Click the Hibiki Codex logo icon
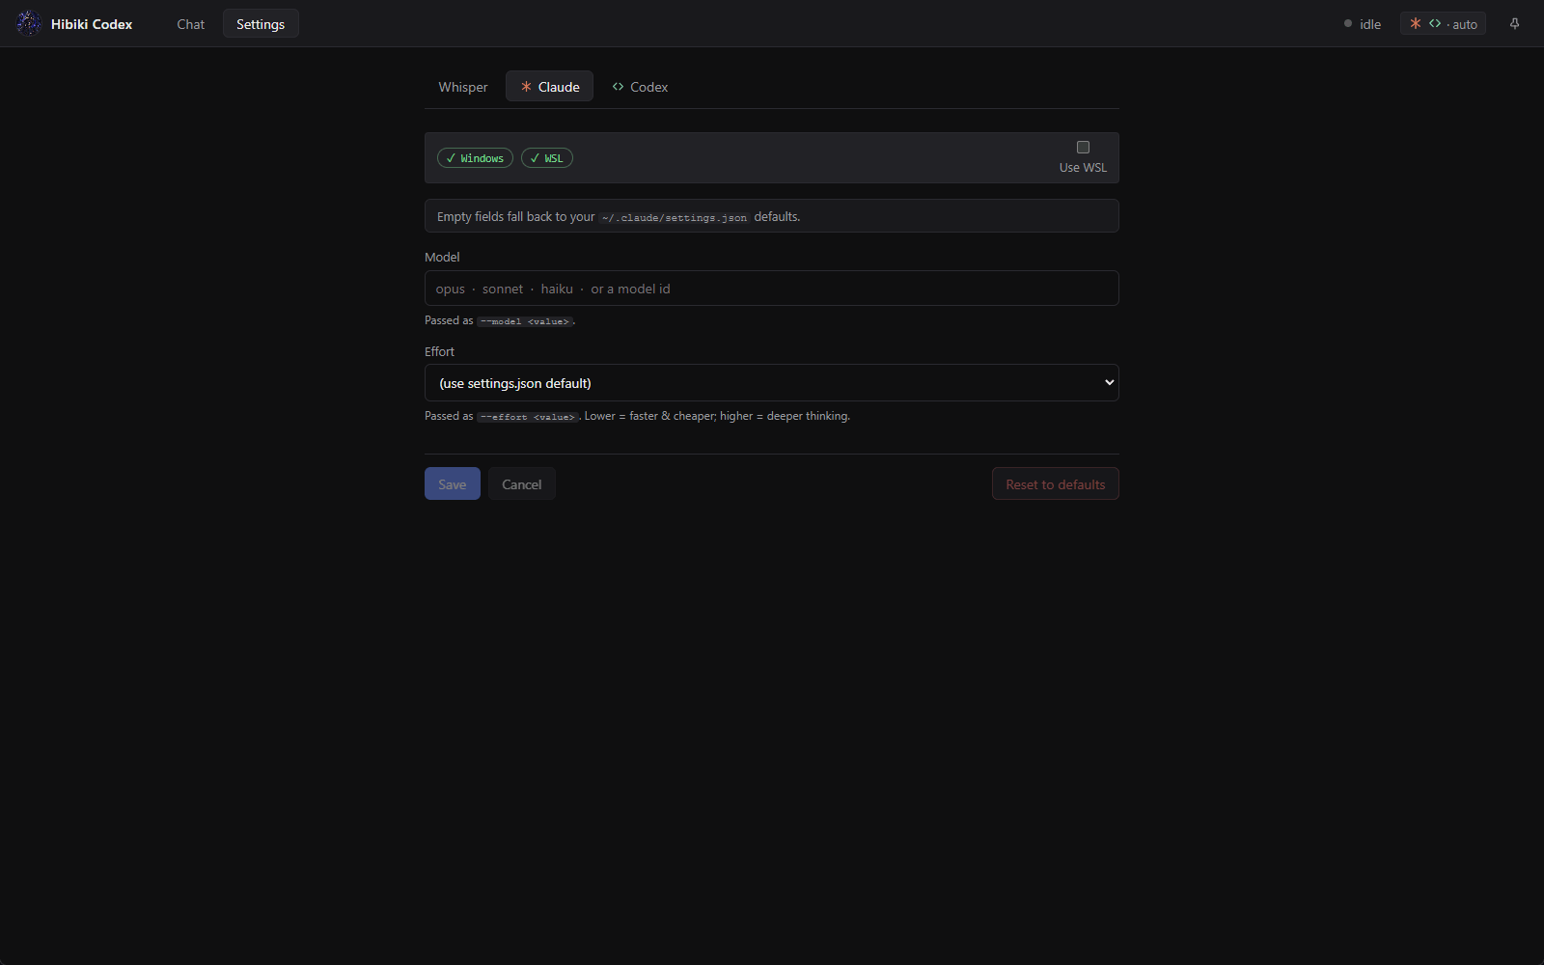The width and height of the screenshot is (1544, 965). 29,23
